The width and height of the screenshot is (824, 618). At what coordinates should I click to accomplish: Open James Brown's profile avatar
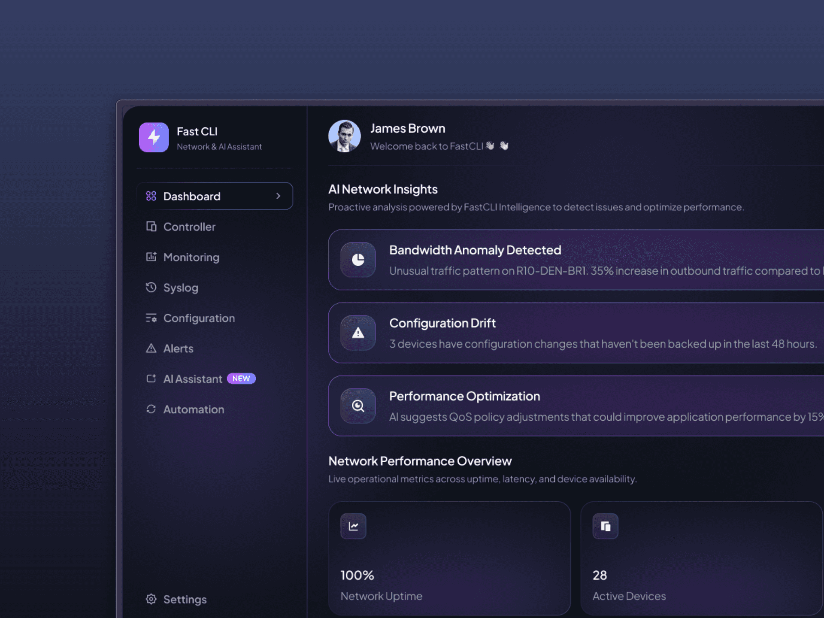click(344, 136)
